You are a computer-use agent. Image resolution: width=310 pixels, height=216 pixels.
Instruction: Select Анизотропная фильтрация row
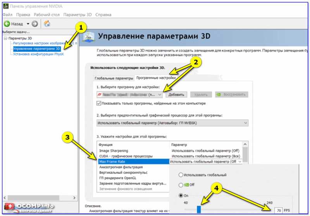tap(134, 167)
